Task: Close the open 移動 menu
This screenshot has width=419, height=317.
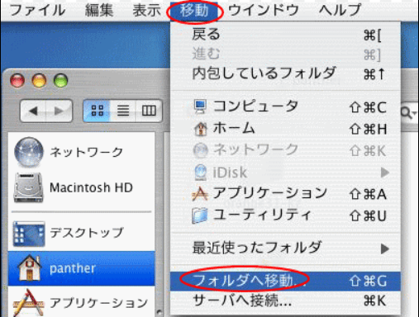Action: 194,11
